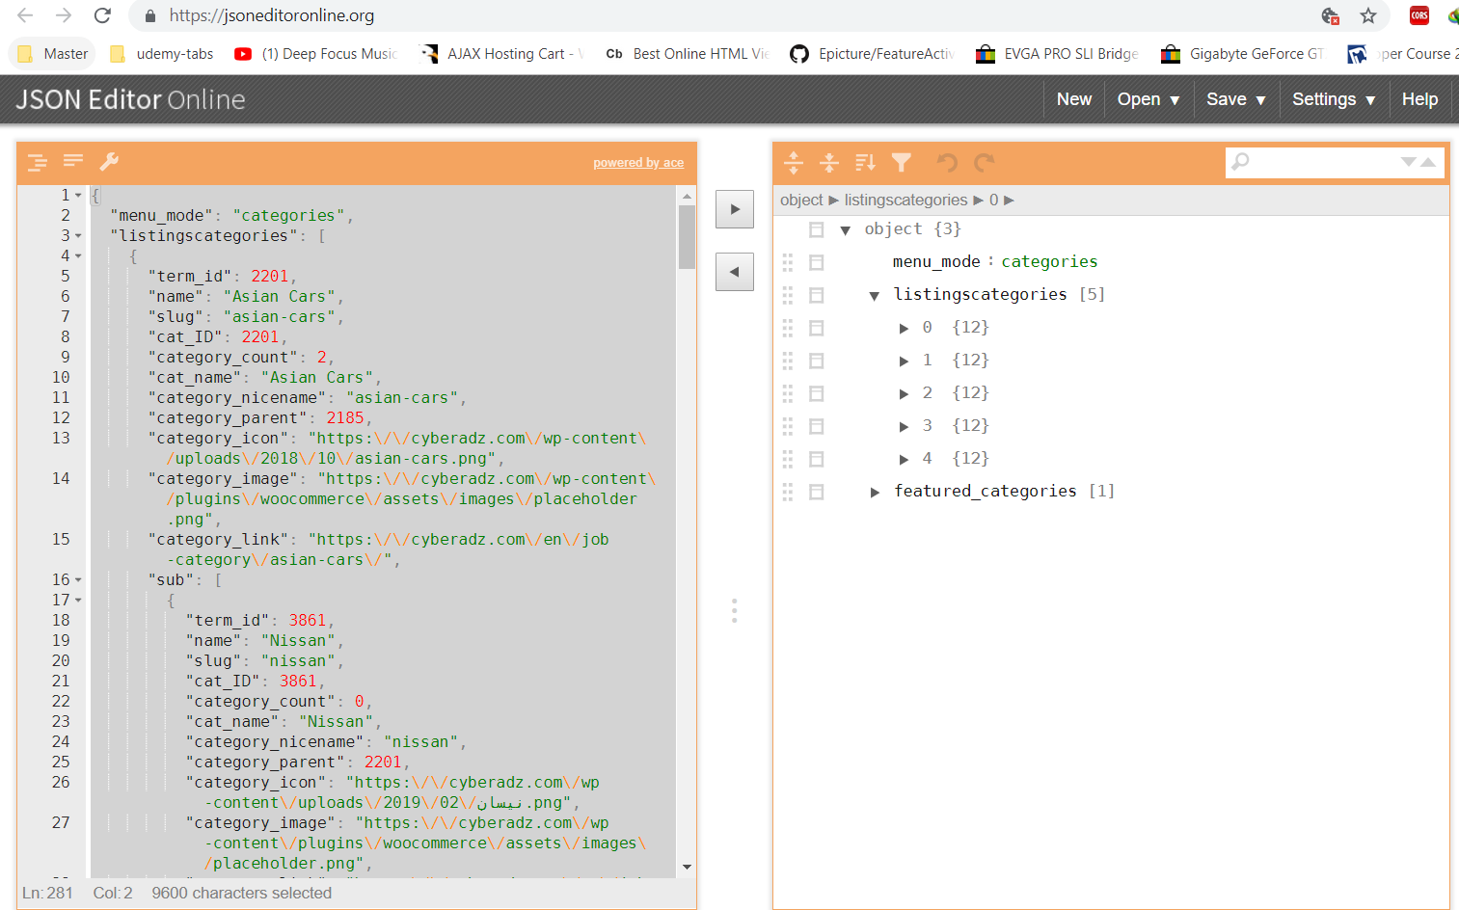The width and height of the screenshot is (1459, 910).
Task: Click next search result arrow
Action: 1408,162
